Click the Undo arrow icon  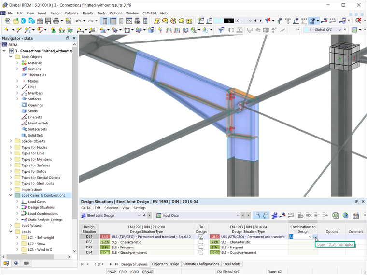78,21
